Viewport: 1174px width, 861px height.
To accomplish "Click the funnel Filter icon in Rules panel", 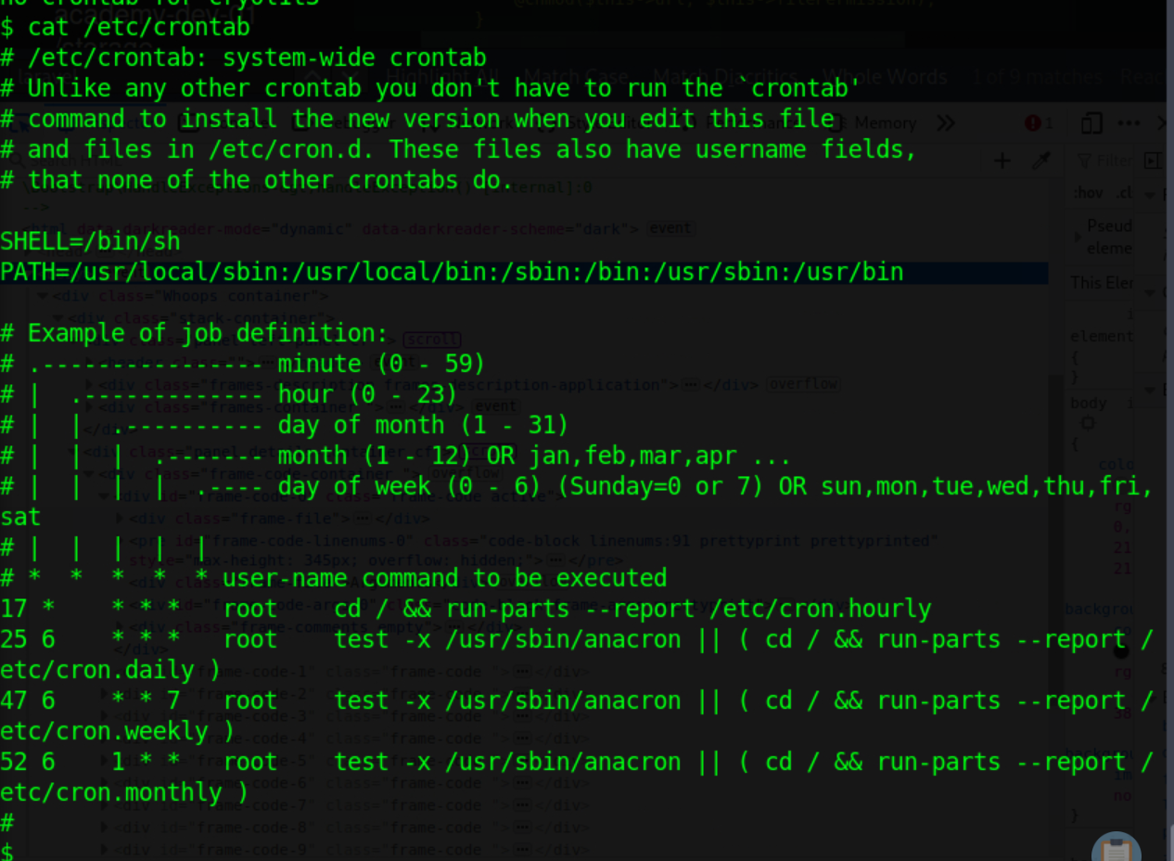I will [1084, 161].
